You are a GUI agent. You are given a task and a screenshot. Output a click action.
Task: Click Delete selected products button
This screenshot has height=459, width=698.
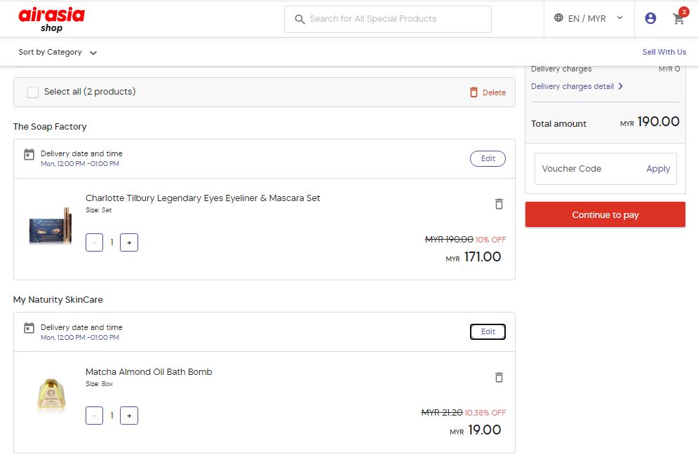point(488,92)
